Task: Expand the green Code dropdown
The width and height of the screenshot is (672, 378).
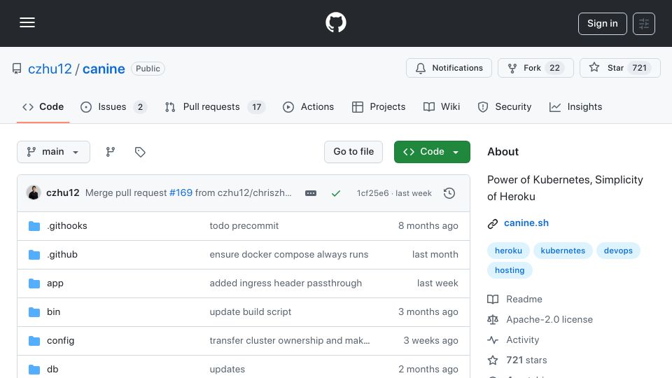Action: pos(432,152)
